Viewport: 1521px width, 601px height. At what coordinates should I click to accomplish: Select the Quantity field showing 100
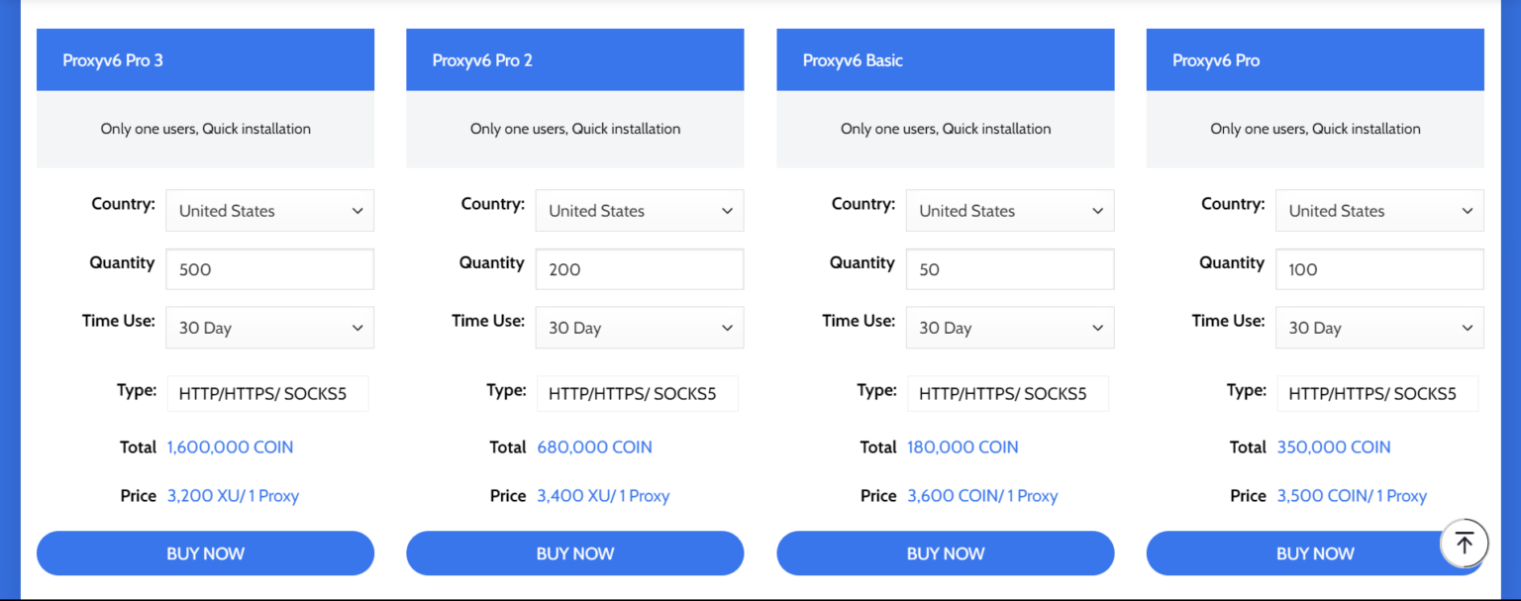(1378, 268)
